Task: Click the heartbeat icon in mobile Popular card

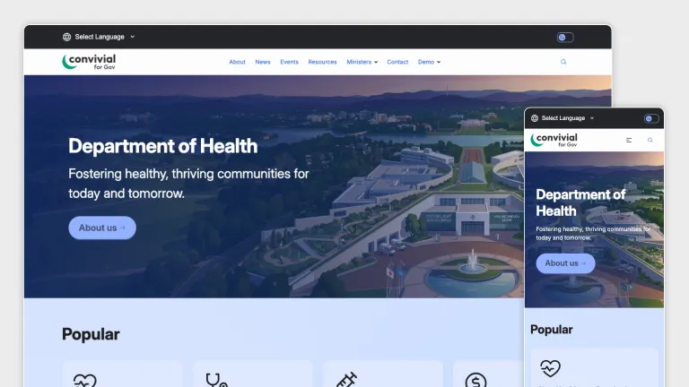Action: click(550, 368)
